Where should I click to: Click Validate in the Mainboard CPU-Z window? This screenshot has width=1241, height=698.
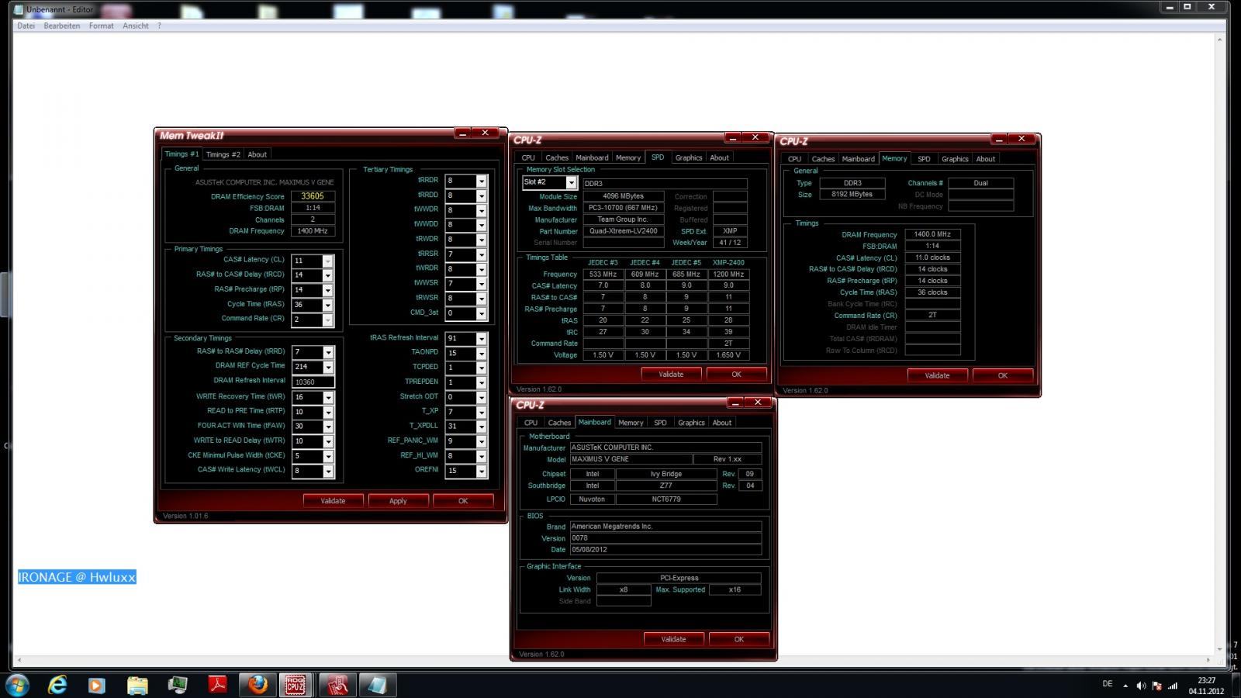(673, 639)
